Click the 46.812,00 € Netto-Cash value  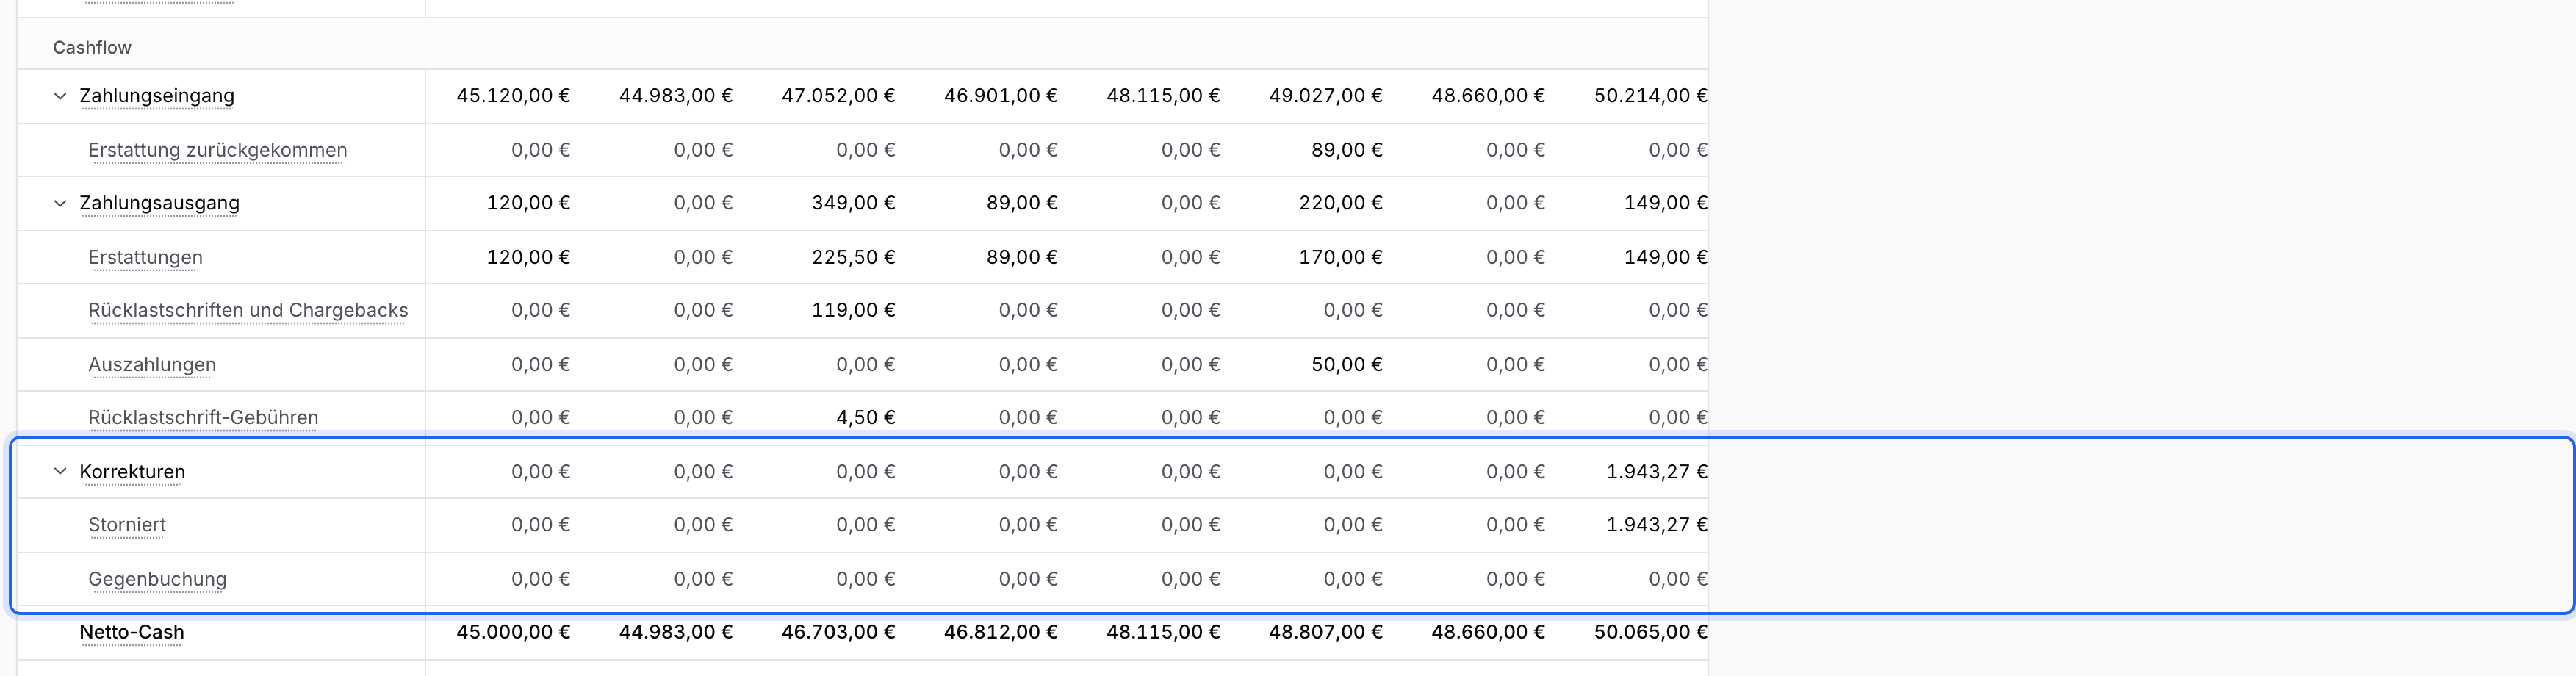1001,632
